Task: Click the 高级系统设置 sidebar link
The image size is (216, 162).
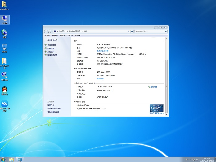Action: [x=52, y=55]
